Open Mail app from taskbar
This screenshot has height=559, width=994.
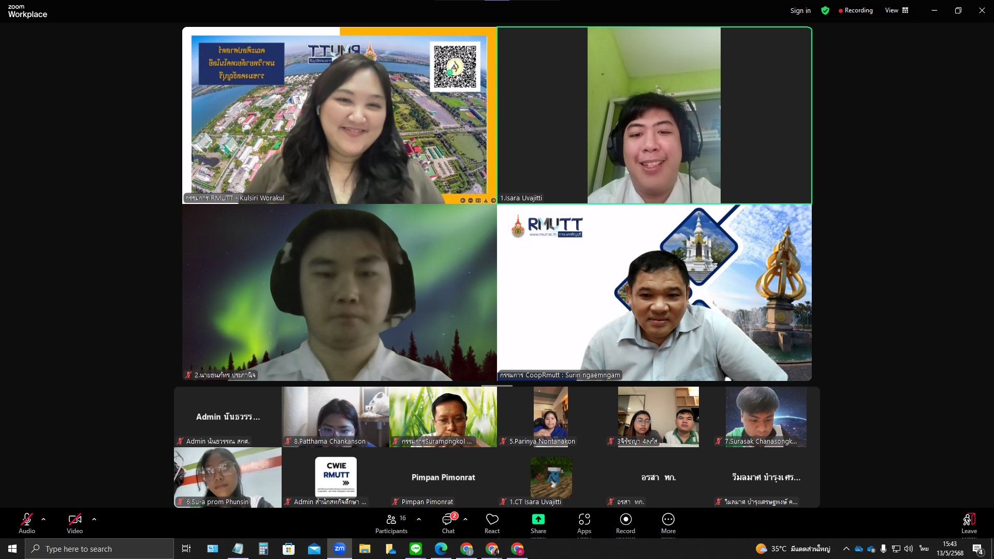314,549
